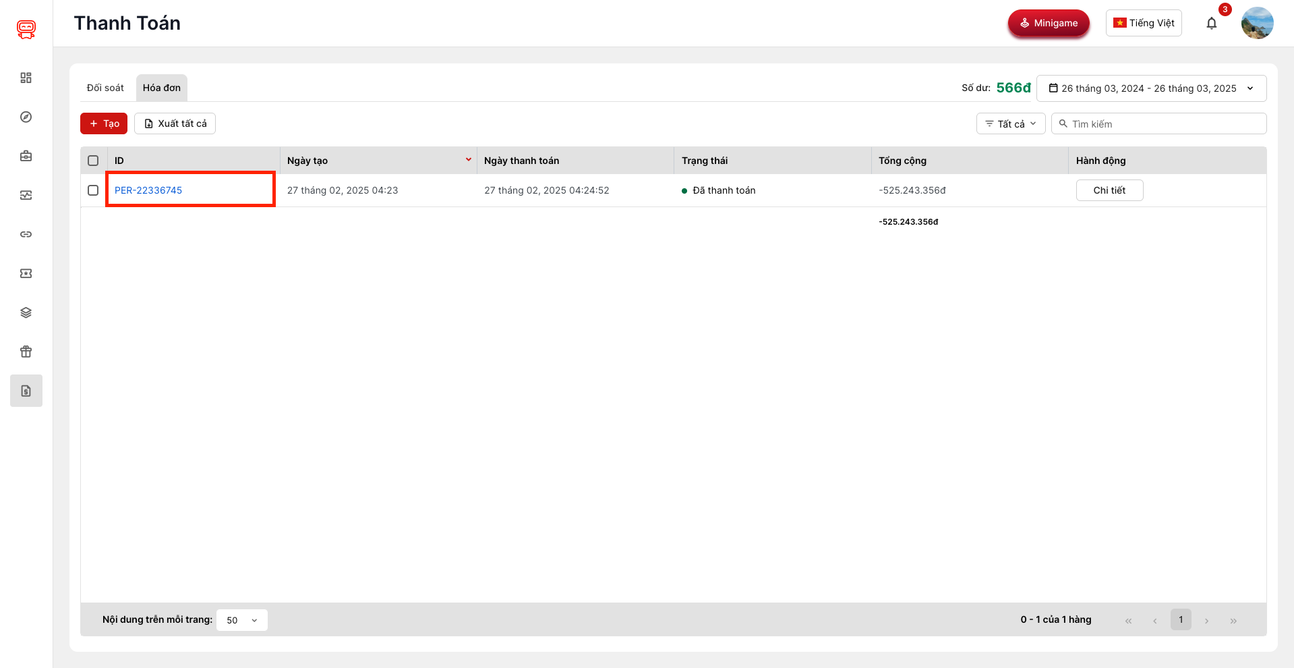Open the compass explore icon in sidebar
Screen dimensions: 1294x668
tap(26, 117)
